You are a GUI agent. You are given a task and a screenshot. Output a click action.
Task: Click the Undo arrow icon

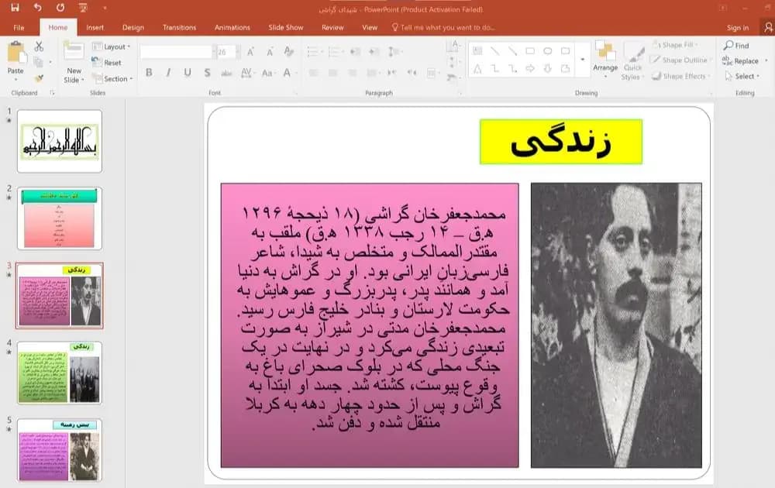click(x=37, y=8)
